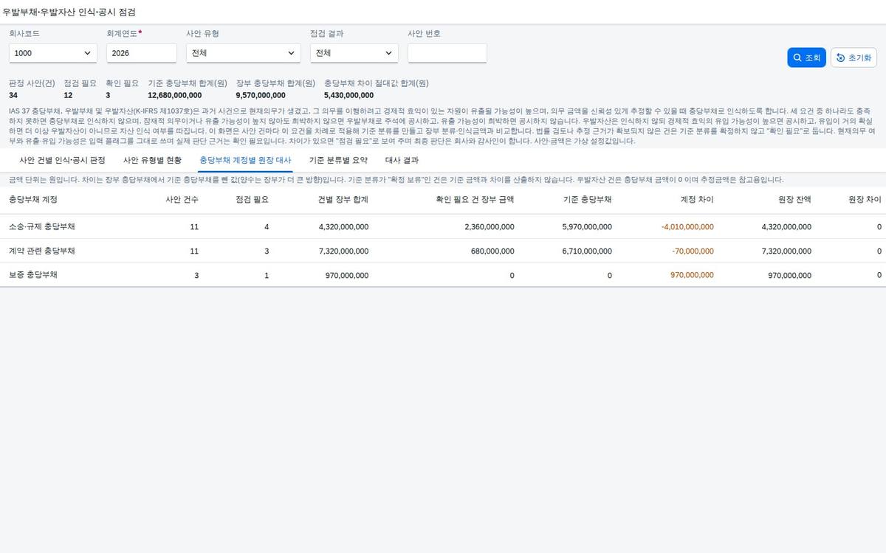886x553 pixels.
Task: Click the 기준 충당부채 column header
Action: (x=587, y=200)
